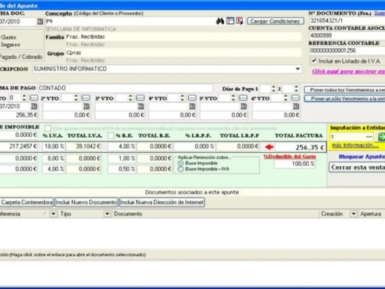
Task: Open the Creación column dropdown arrow
Action: point(353,214)
